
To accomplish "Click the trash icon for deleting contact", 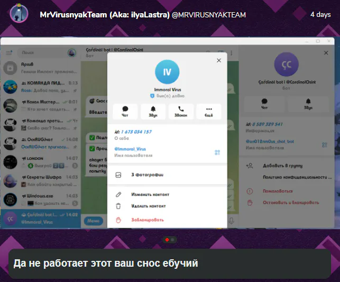I will coord(118,206).
